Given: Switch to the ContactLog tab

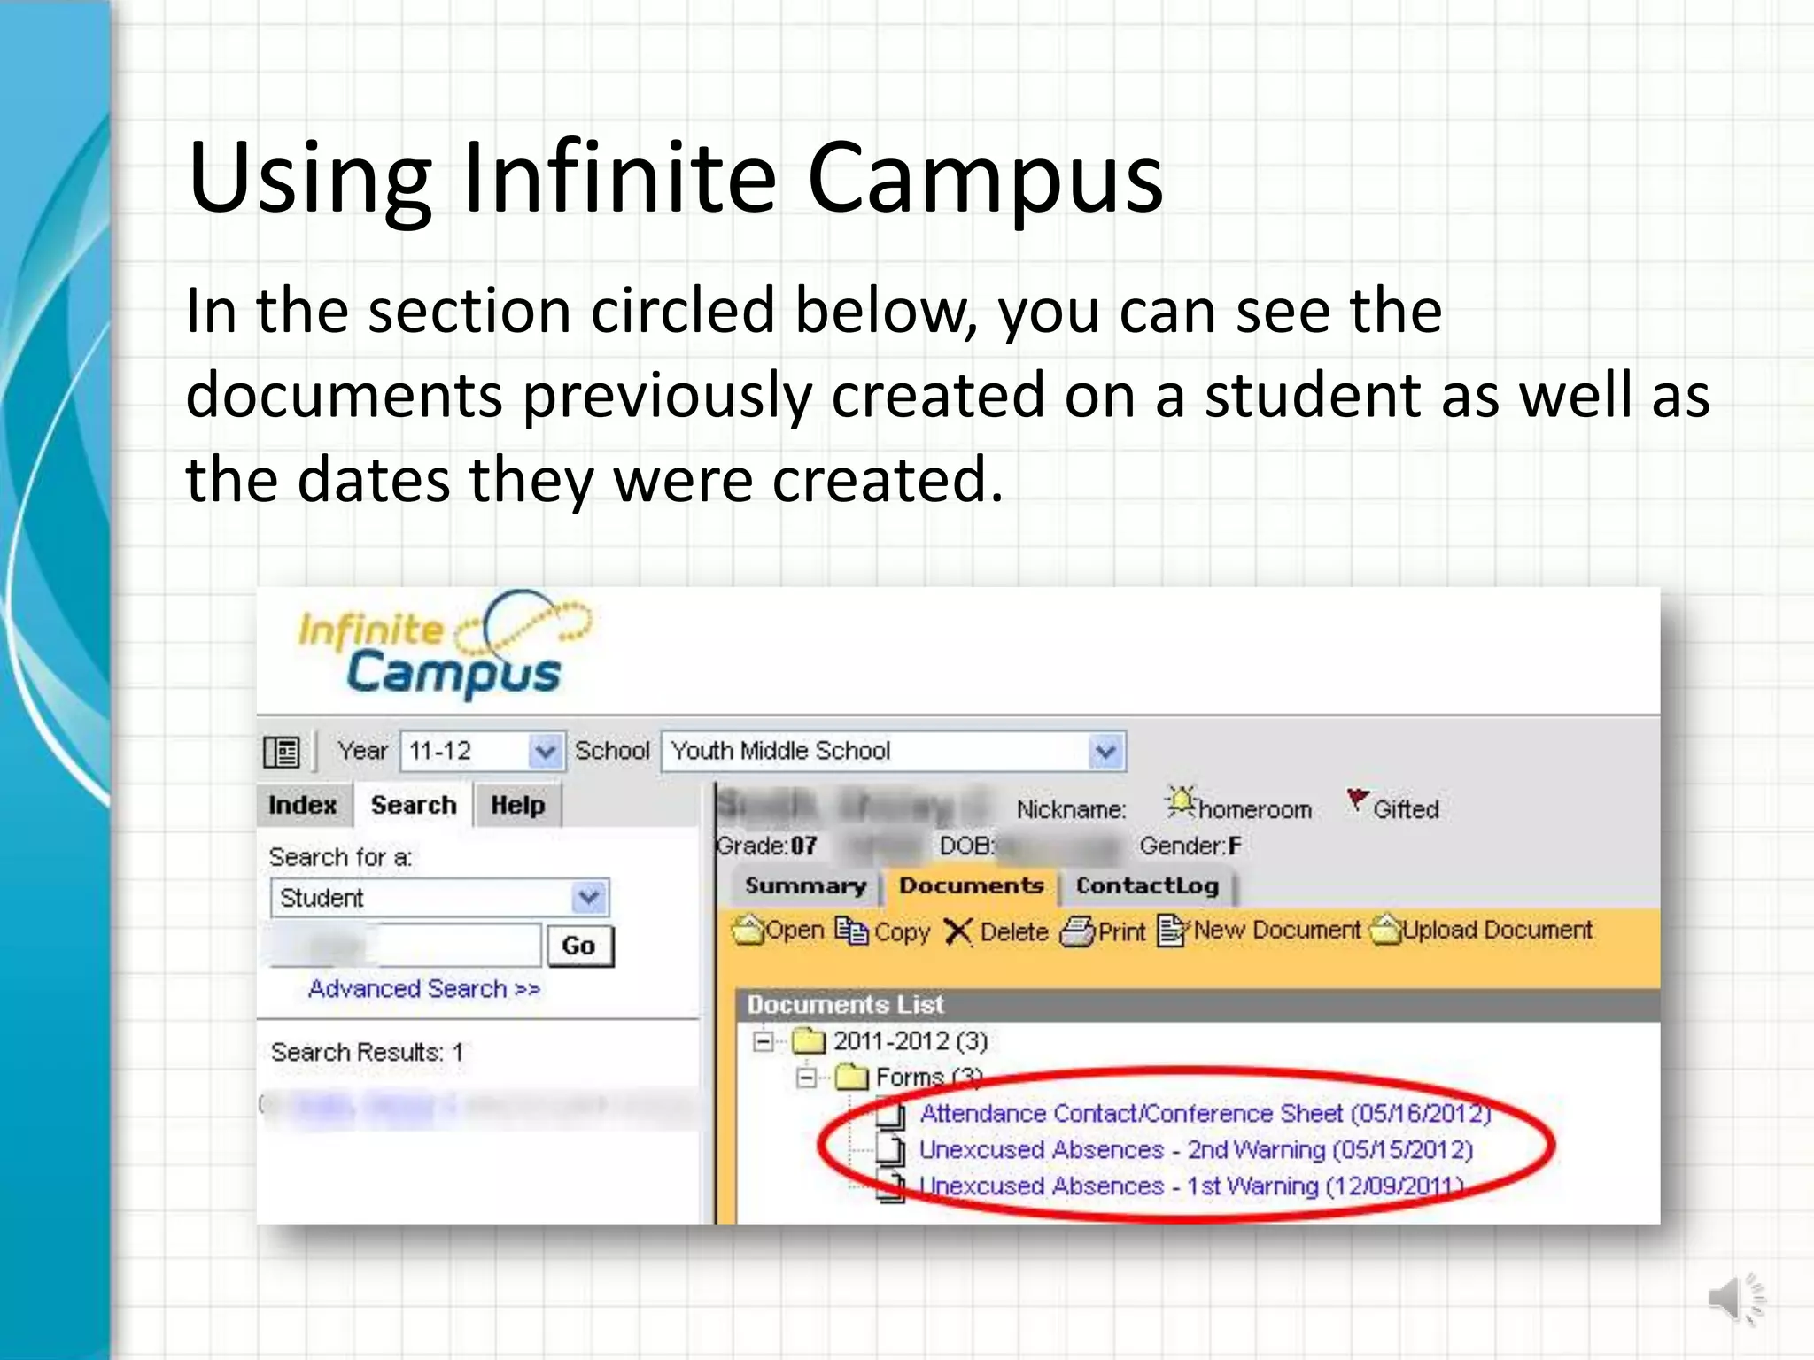Looking at the screenshot, I should pyautogui.click(x=1147, y=886).
